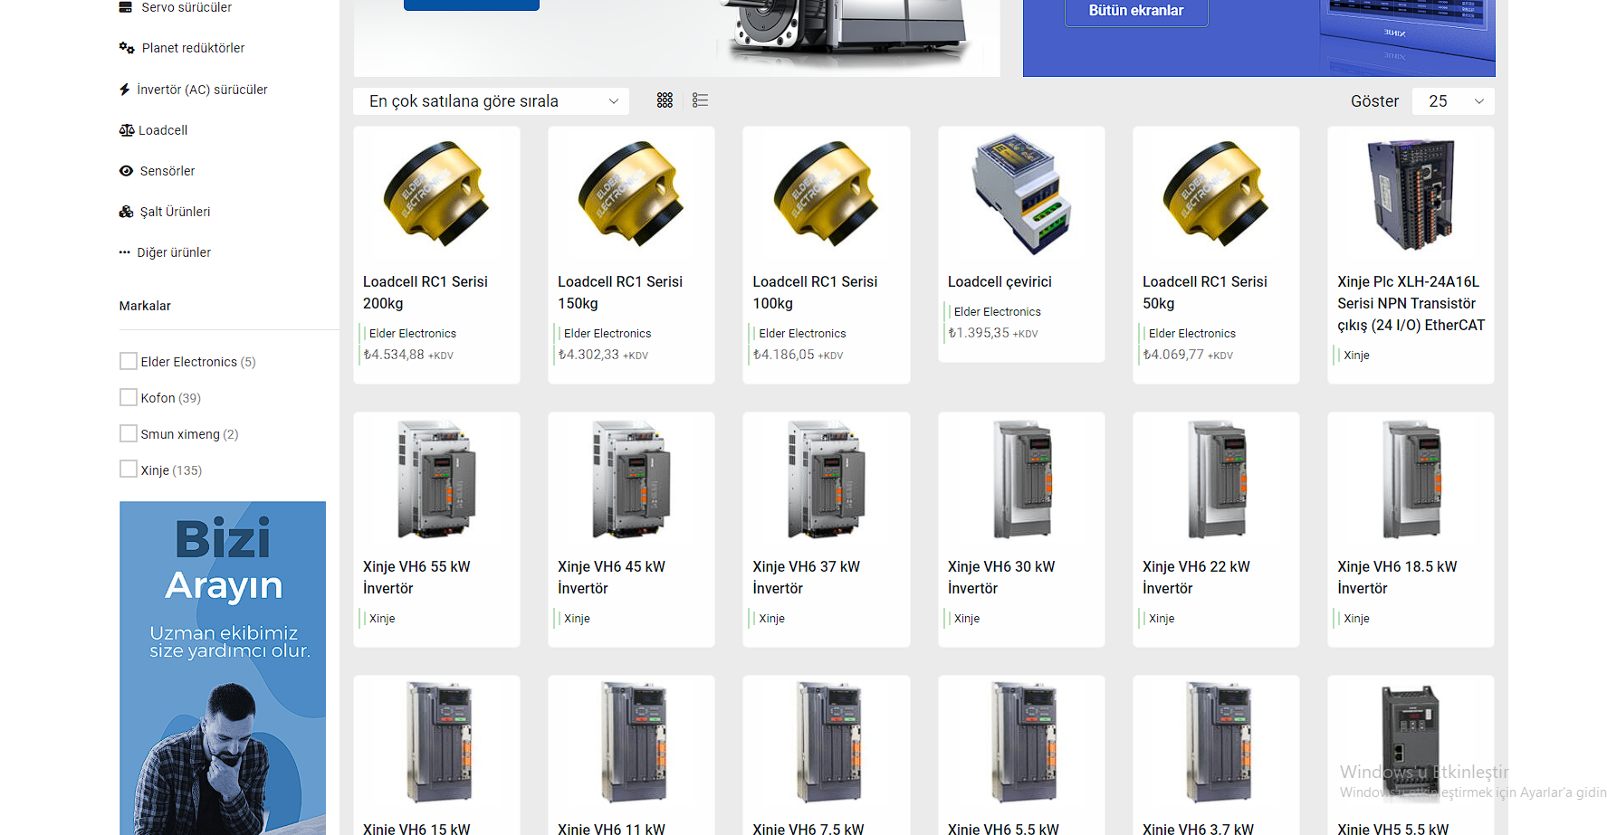Click Xinje VH6 55 kW inverter image
The image size is (1607, 835).
(436, 479)
